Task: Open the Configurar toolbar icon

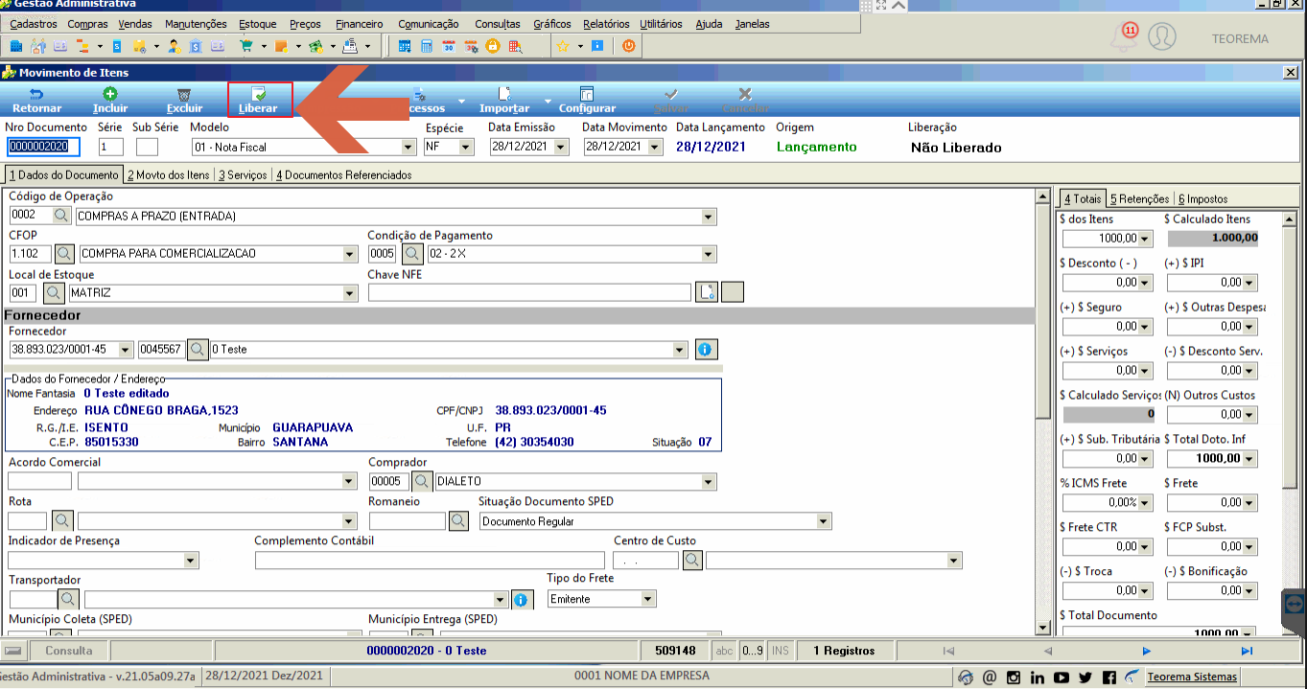Action: click(587, 94)
